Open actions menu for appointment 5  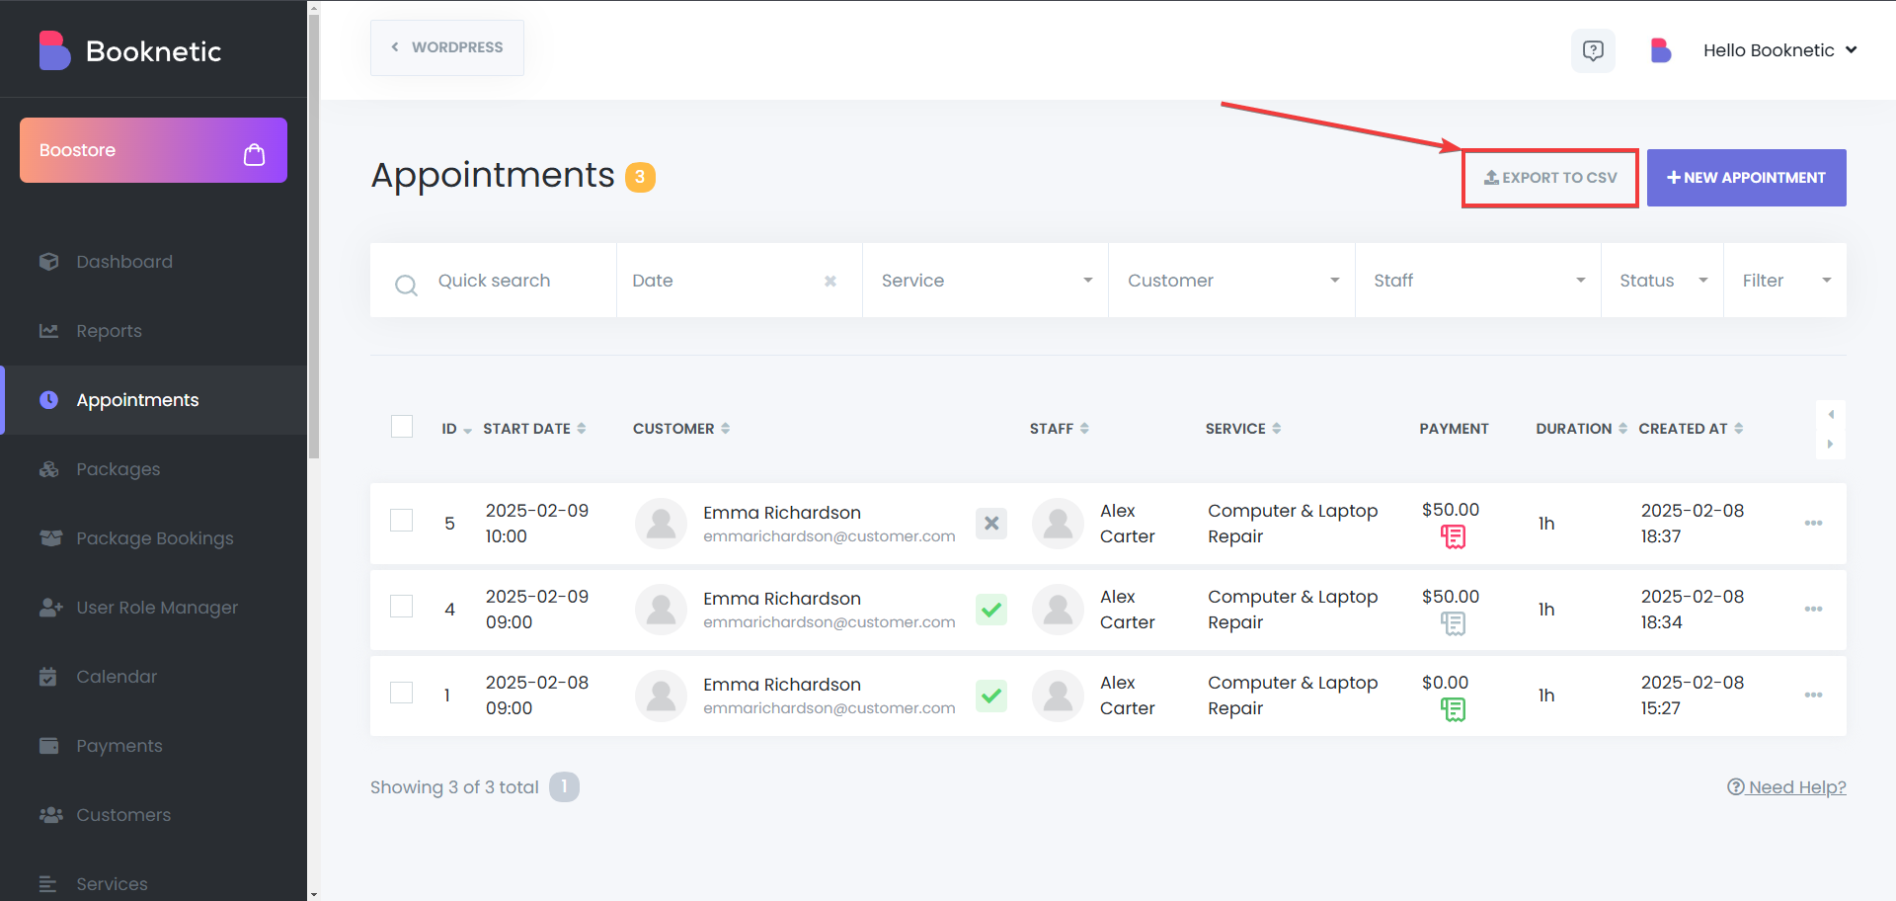pyautogui.click(x=1813, y=524)
